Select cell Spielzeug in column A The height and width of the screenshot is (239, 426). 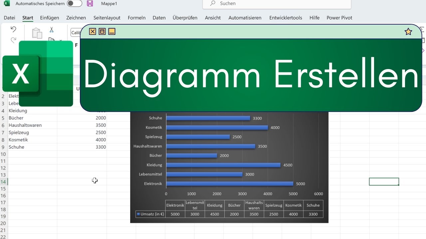tap(33, 132)
